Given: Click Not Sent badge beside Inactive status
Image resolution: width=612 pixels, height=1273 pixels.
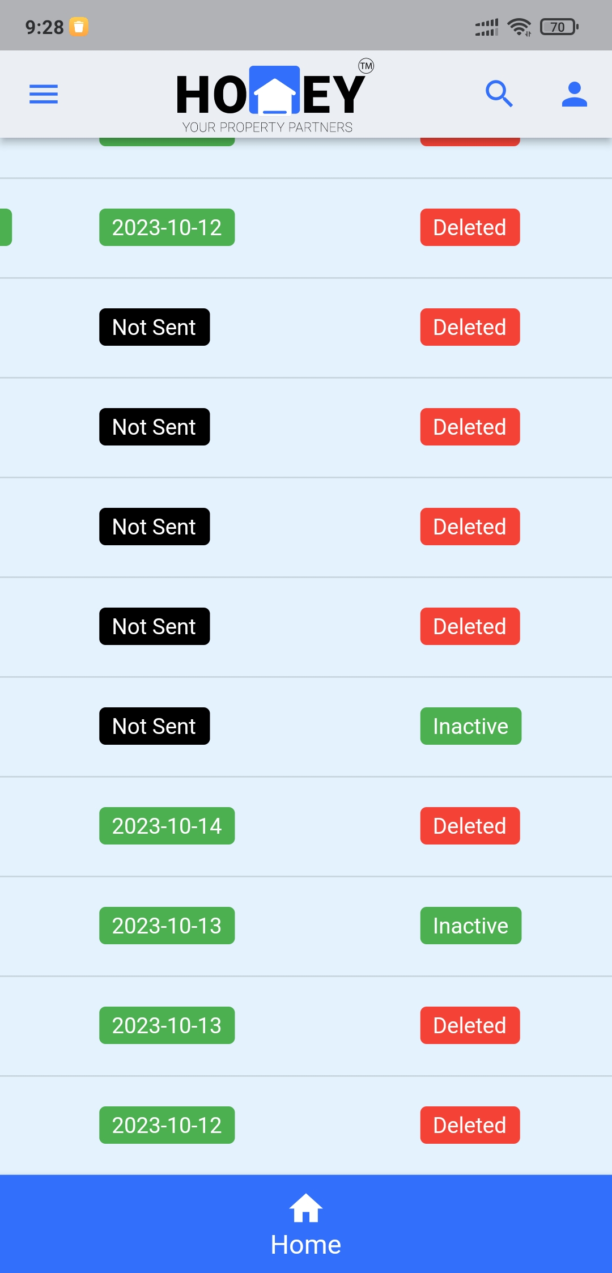Looking at the screenshot, I should (x=154, y=726).
